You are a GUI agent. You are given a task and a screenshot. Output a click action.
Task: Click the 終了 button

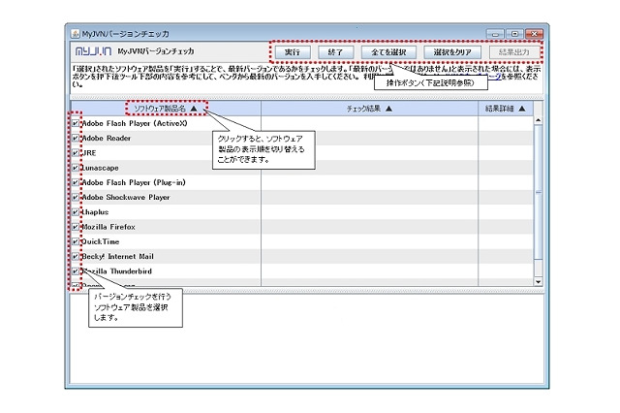[336, 51]
